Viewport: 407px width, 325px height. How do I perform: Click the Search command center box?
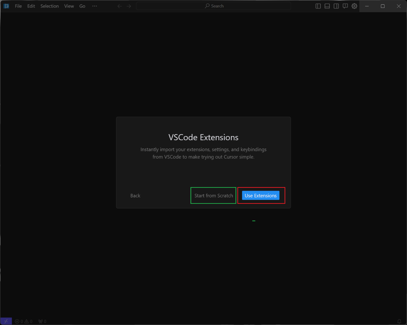click(x=214, y=6)
